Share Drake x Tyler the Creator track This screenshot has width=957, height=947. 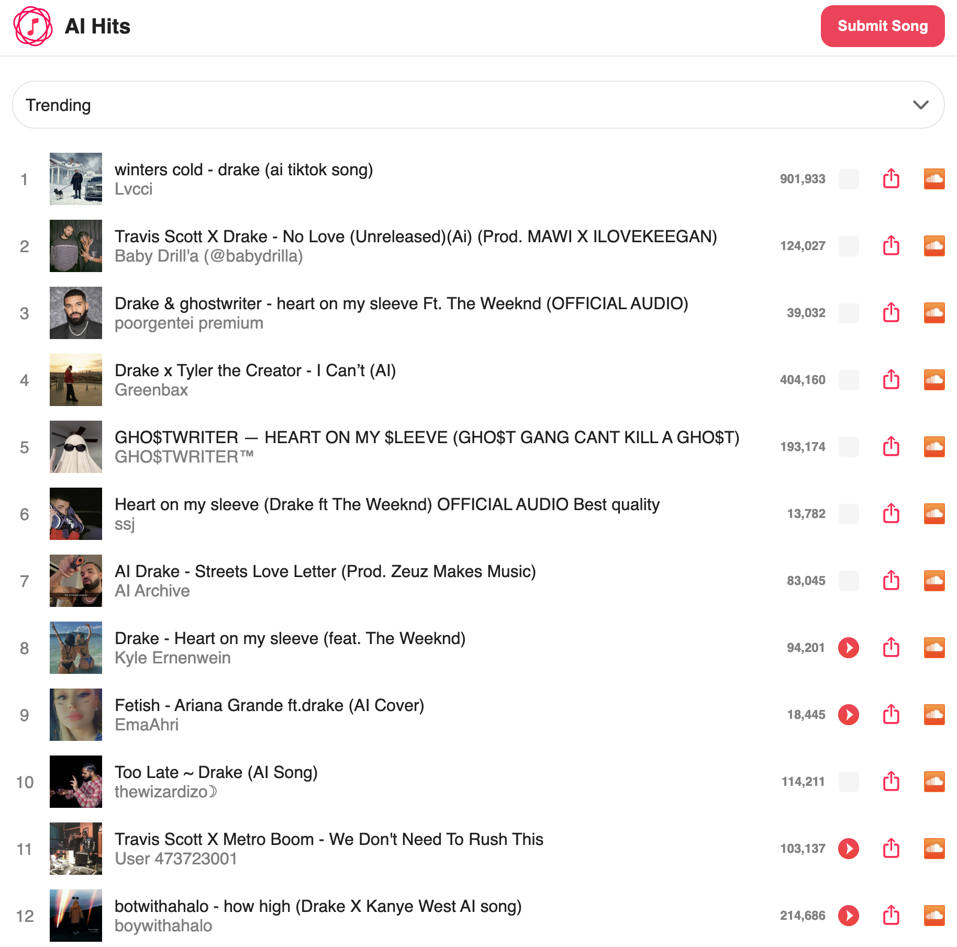891,380
